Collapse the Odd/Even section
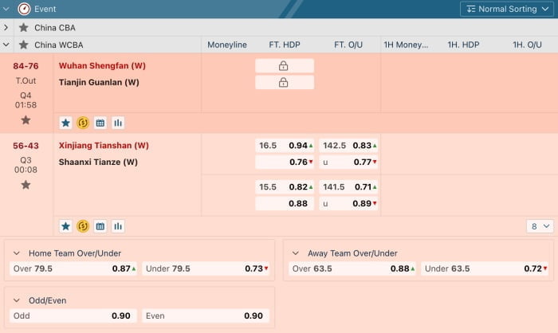 pos(17,300)
